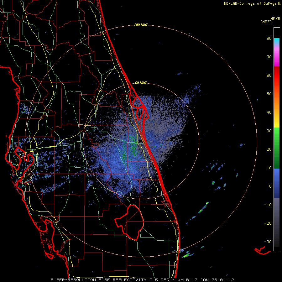Click the cyan top segment of the color bar
The width and height of the screenshot is (282, 282).
[x=277, y=41]
